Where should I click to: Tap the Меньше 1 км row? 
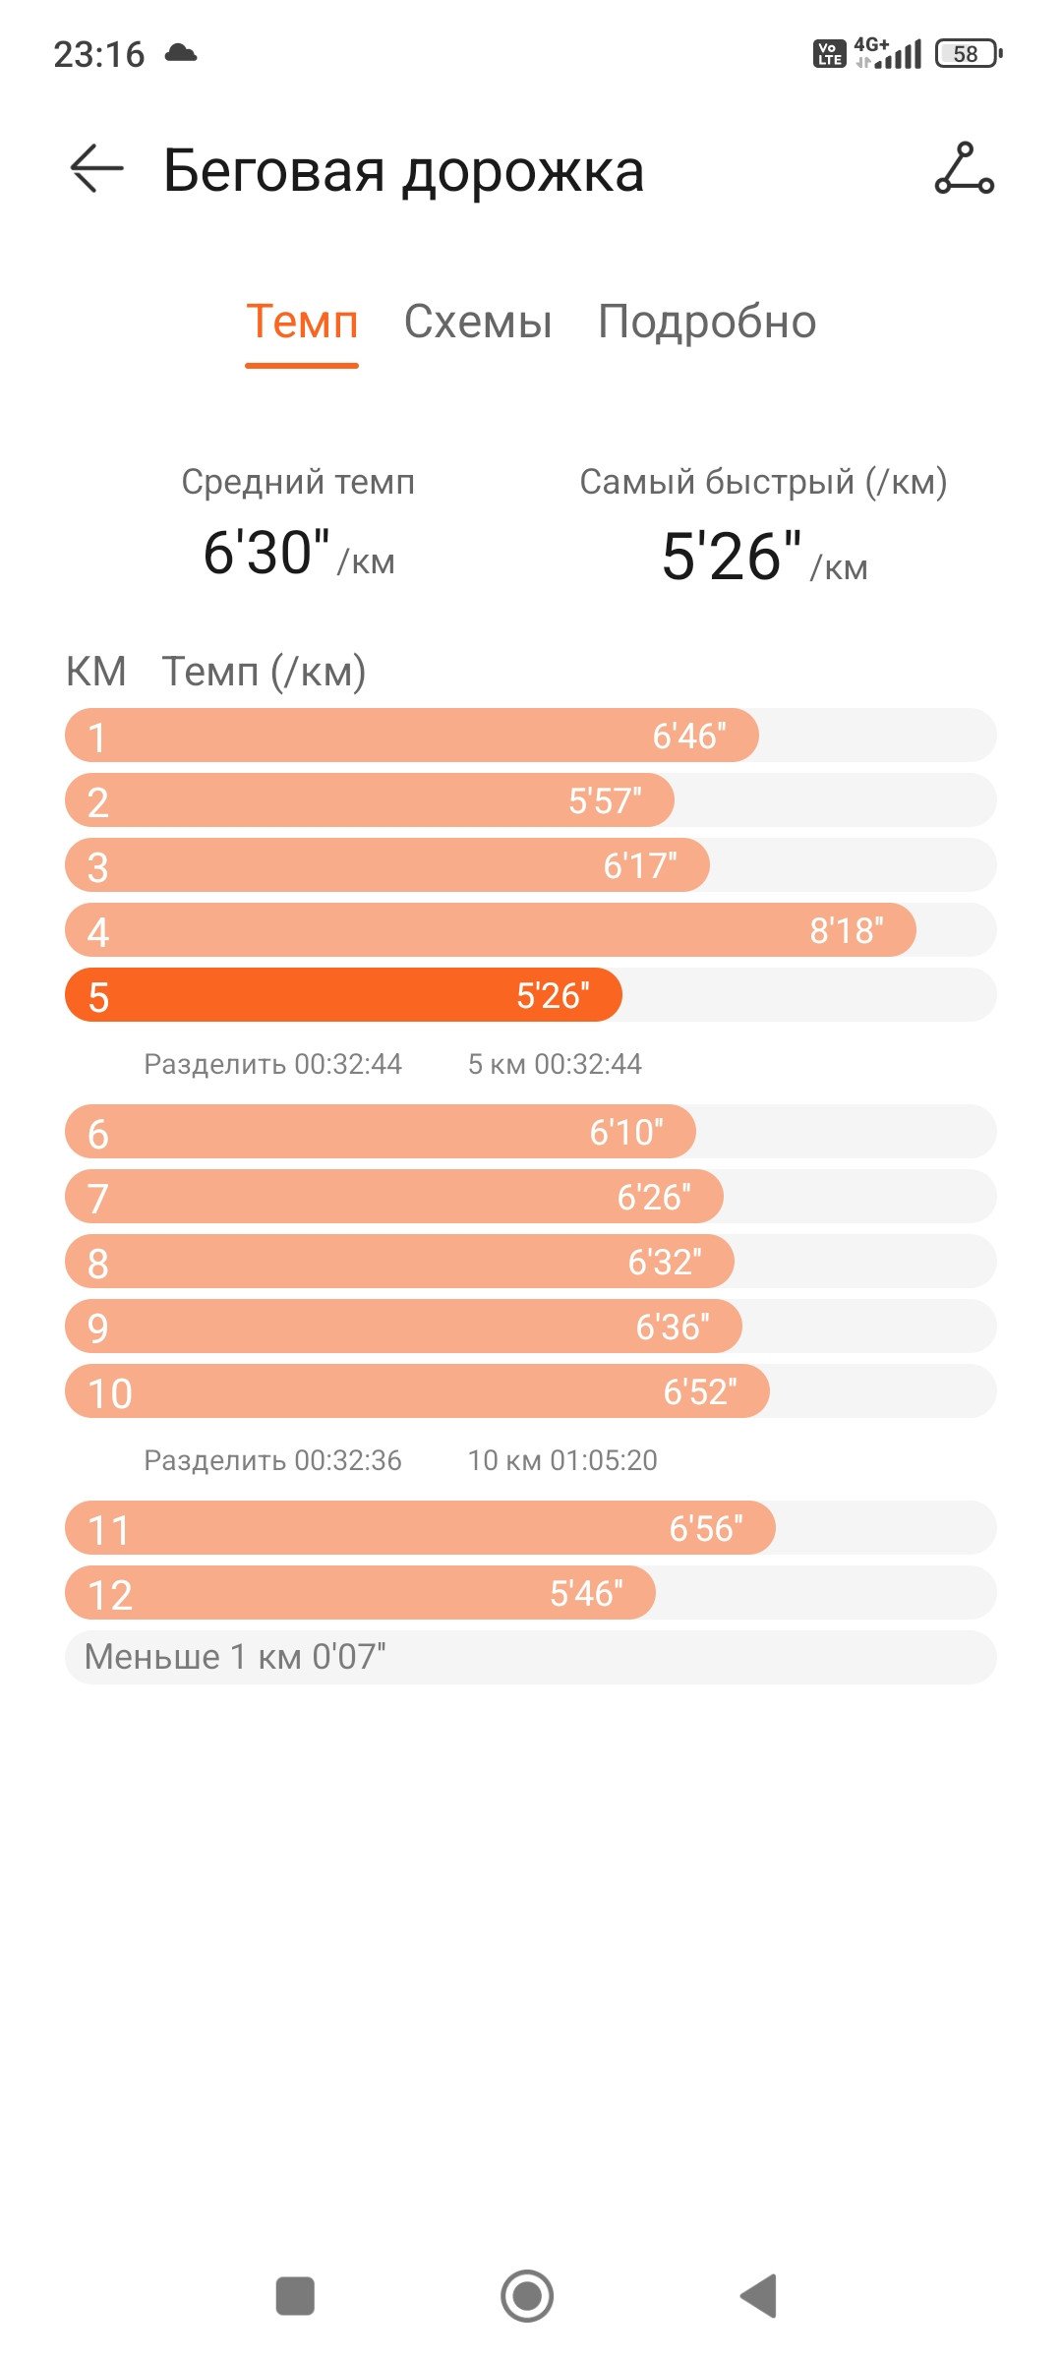(x=531, y=1657)
